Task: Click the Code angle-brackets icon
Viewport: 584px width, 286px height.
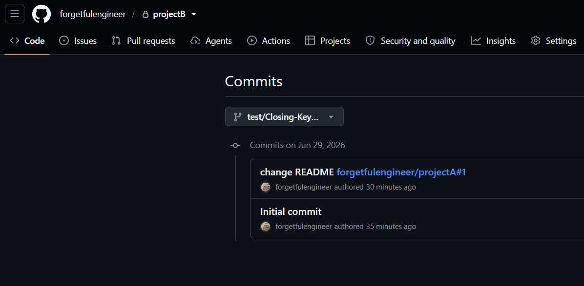Action: tap(15, 41)
